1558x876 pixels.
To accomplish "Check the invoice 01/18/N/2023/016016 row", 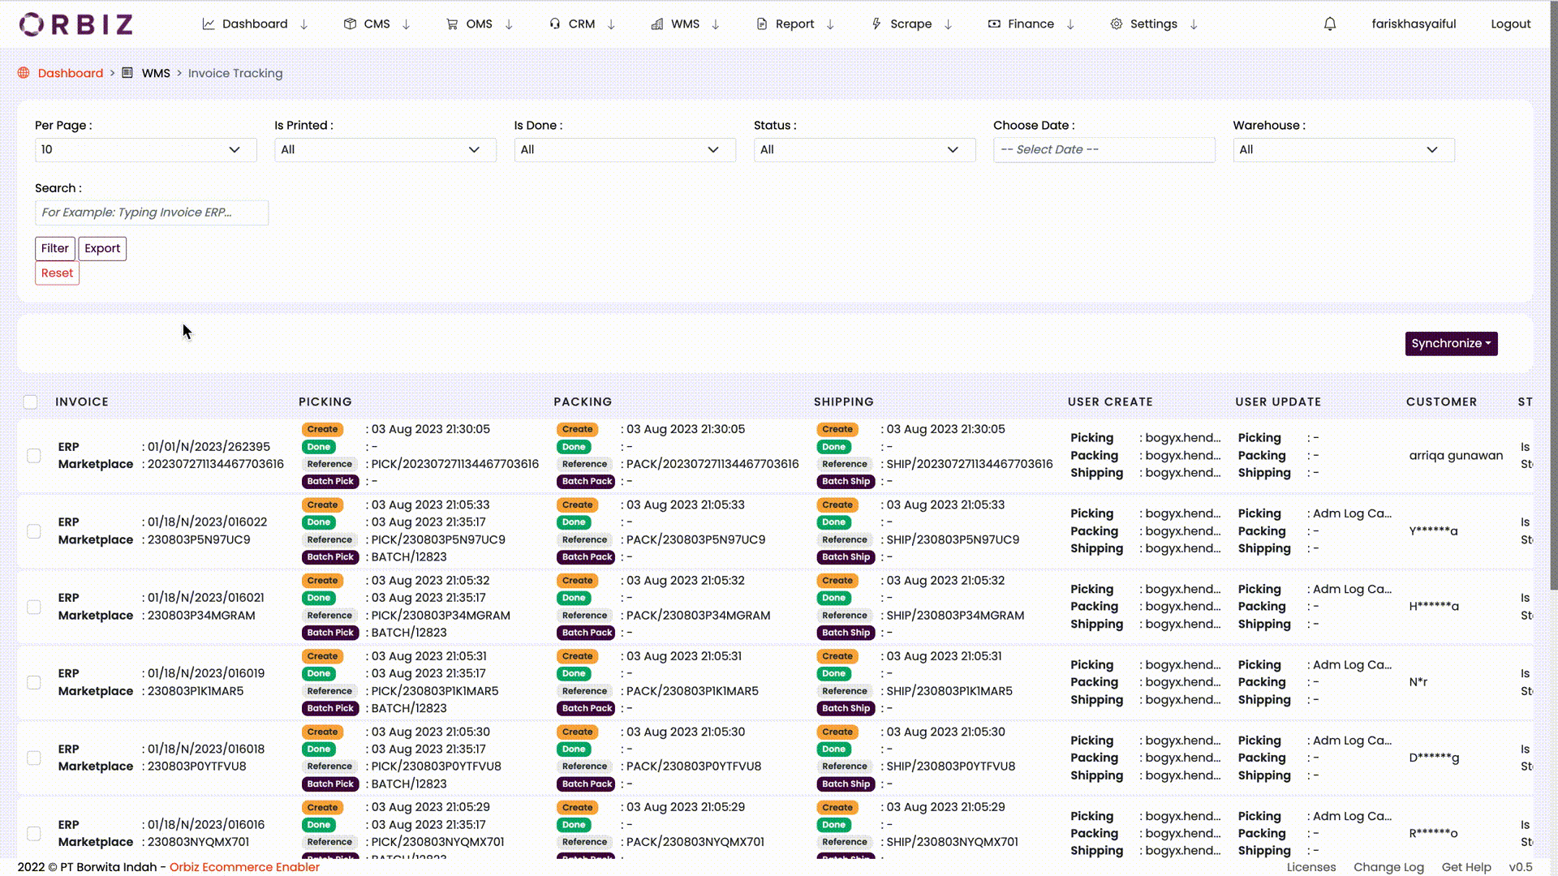I will (x=34, y=833).
